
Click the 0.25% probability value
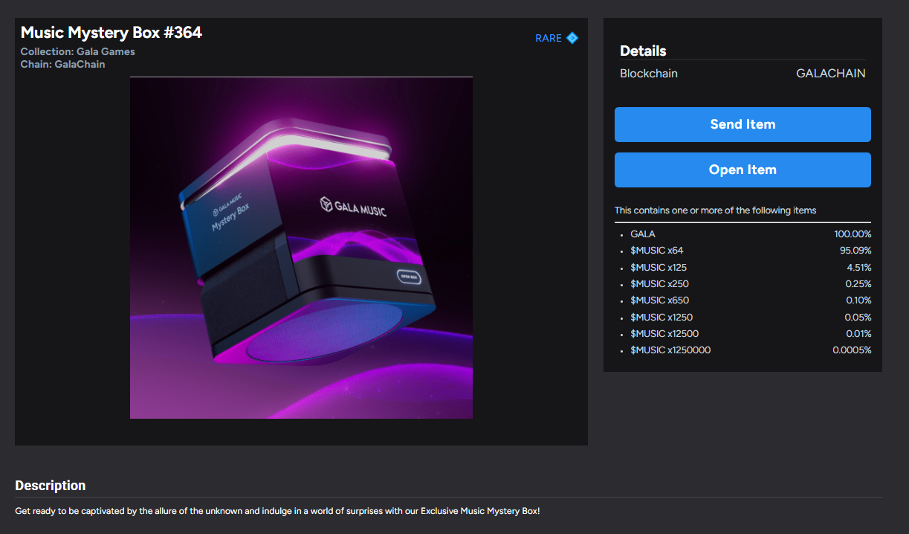(858, 283)
